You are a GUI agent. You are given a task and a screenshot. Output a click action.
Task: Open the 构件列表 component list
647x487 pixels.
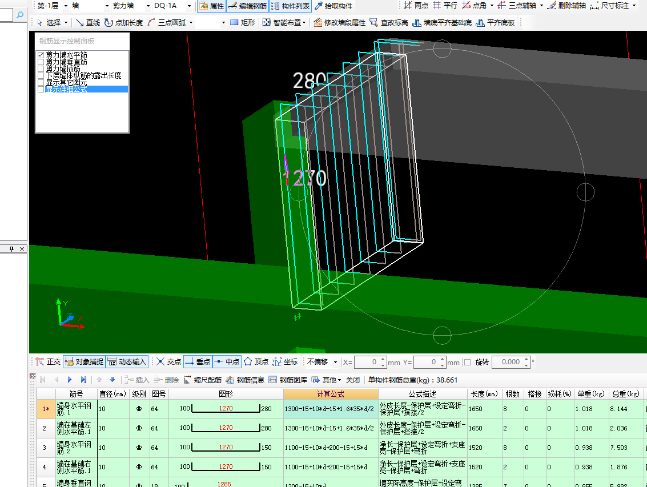point(291,6)
